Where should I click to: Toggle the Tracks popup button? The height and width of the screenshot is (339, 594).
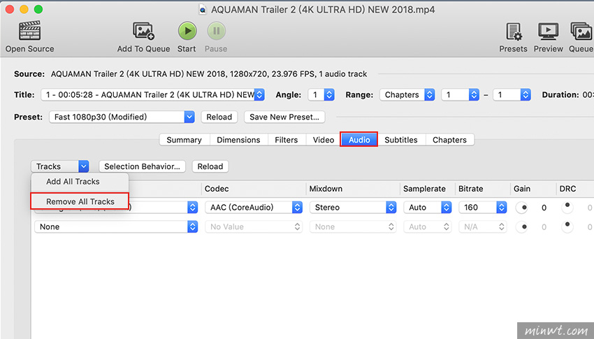60,166
